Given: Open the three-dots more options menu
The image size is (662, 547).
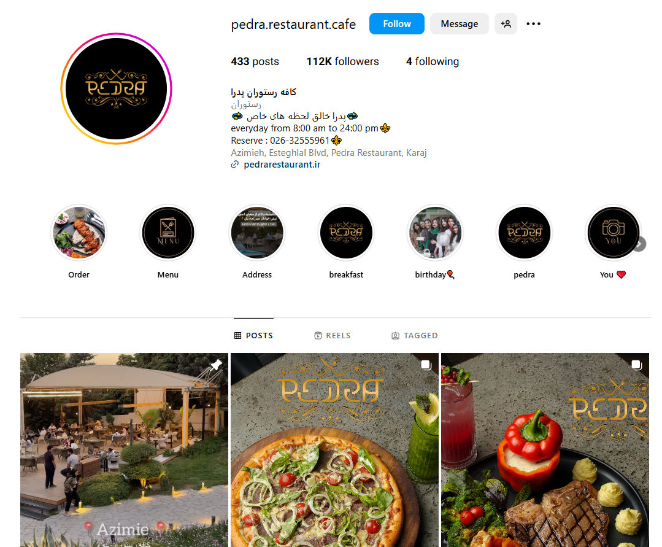Looking at the screenshot, I should [533, 24].
